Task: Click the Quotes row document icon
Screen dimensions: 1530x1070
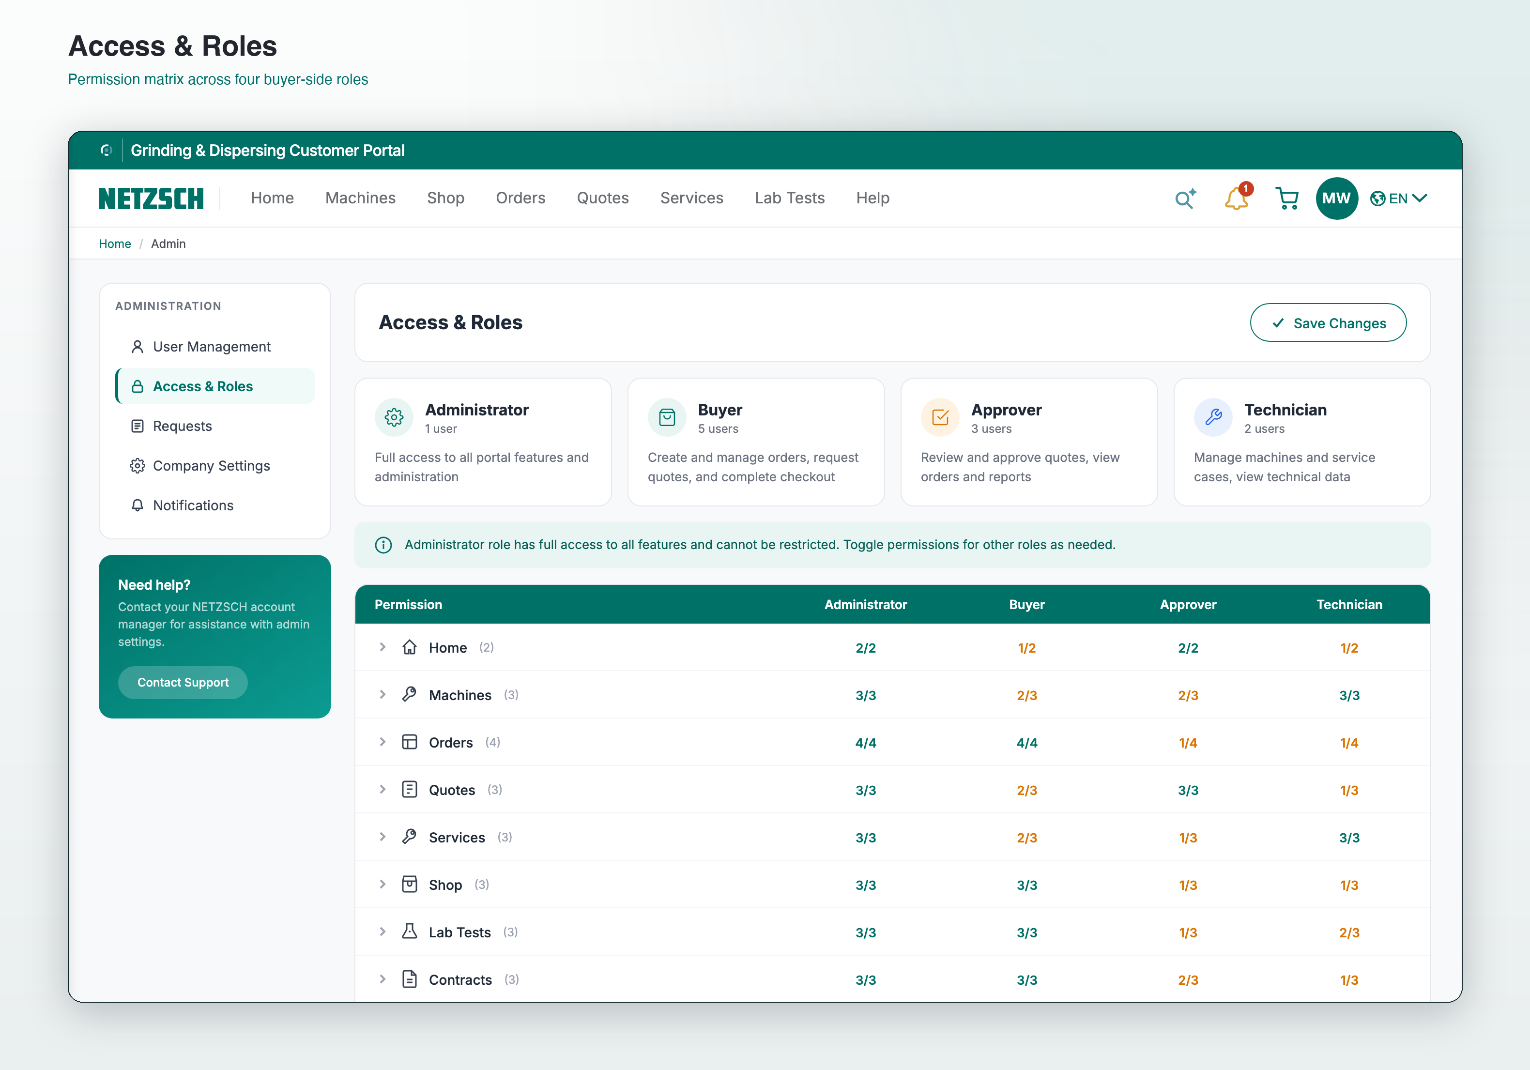Action: [409, 790]
